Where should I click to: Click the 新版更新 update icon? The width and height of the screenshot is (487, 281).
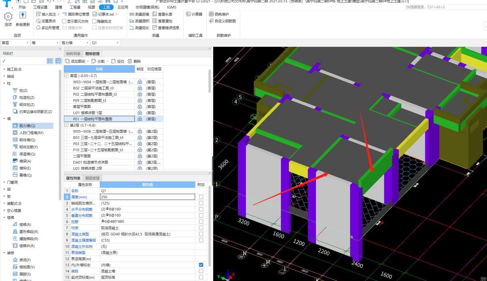tap(23, 16)
